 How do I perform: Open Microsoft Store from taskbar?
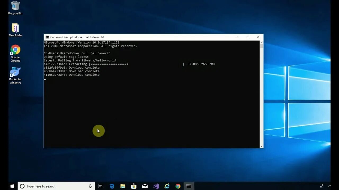click(x=134, y=186)
